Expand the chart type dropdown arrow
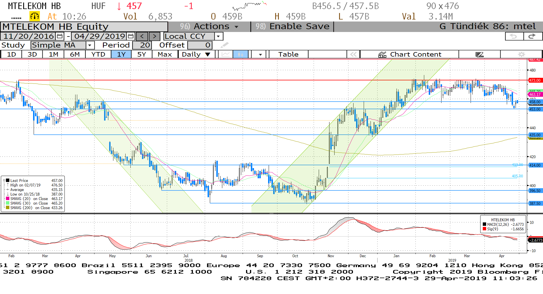Image resolution: width=543 pixels, height=294 pixels. coord(260,54)
